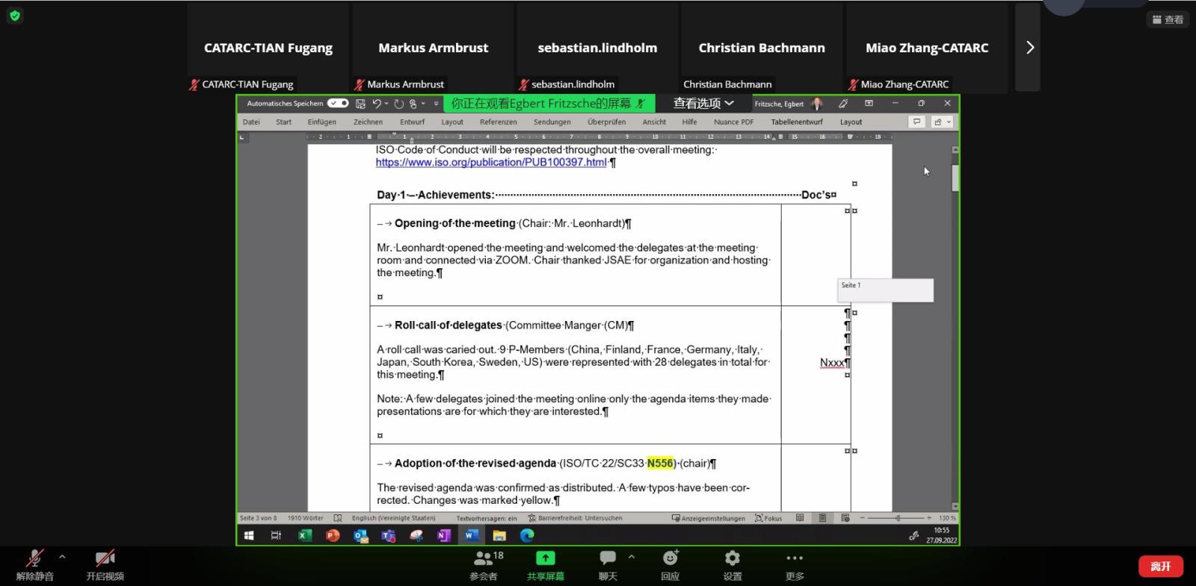
Task: Unmute the microphone (解除静音)
Action: (x=34, y=558)
